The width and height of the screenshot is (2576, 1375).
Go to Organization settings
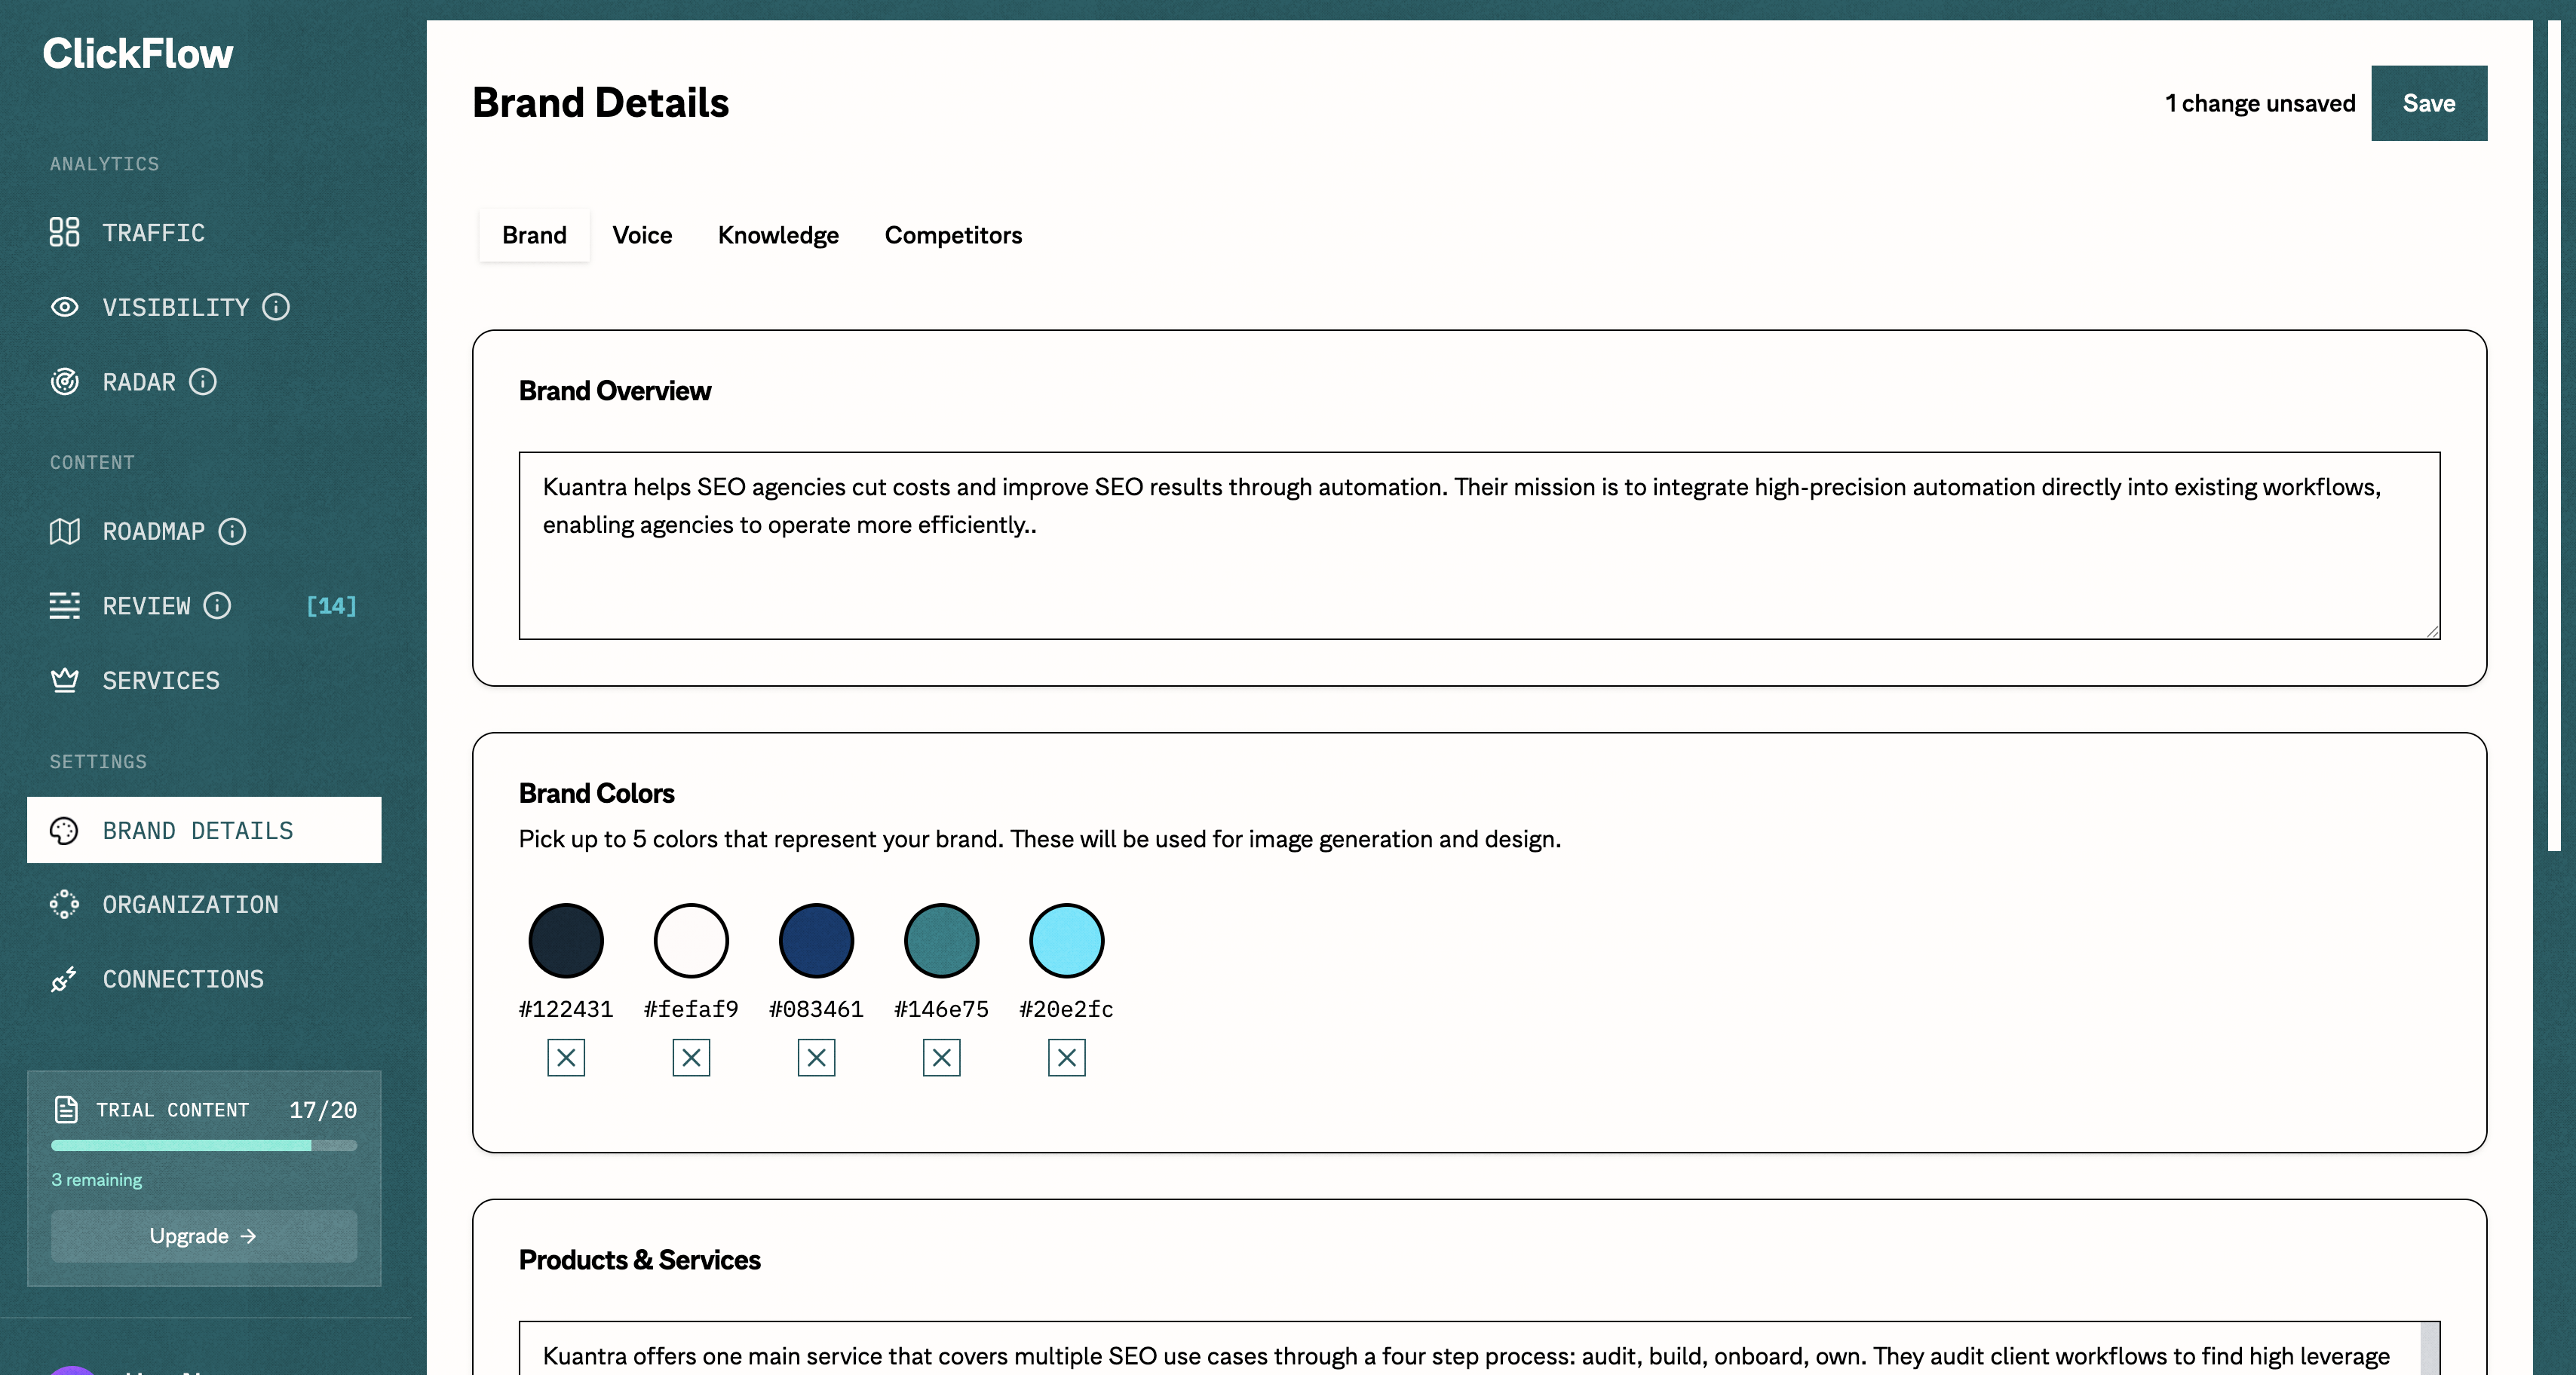tap(204, 904)
